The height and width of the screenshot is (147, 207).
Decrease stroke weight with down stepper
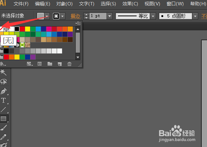tap(86, 18)
